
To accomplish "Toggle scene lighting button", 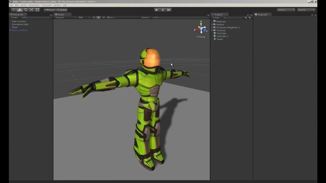I will (x=98, y=18).
